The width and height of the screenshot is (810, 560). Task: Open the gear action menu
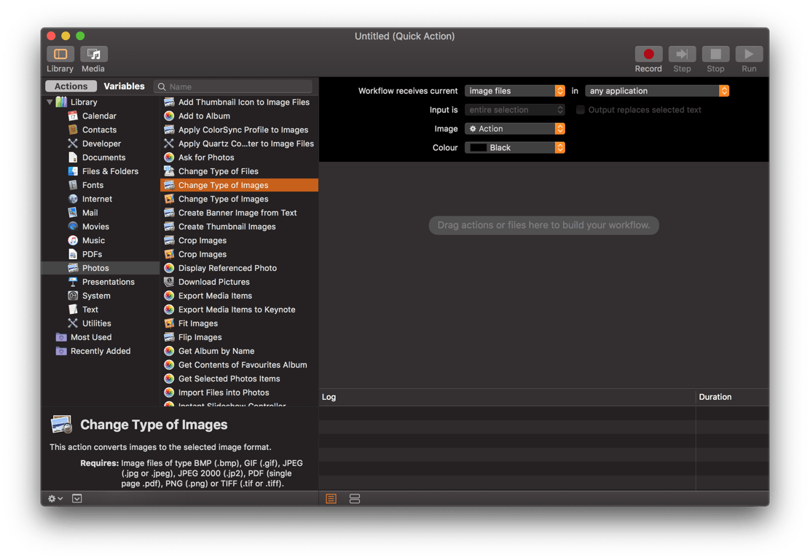[x=55, y=499]
